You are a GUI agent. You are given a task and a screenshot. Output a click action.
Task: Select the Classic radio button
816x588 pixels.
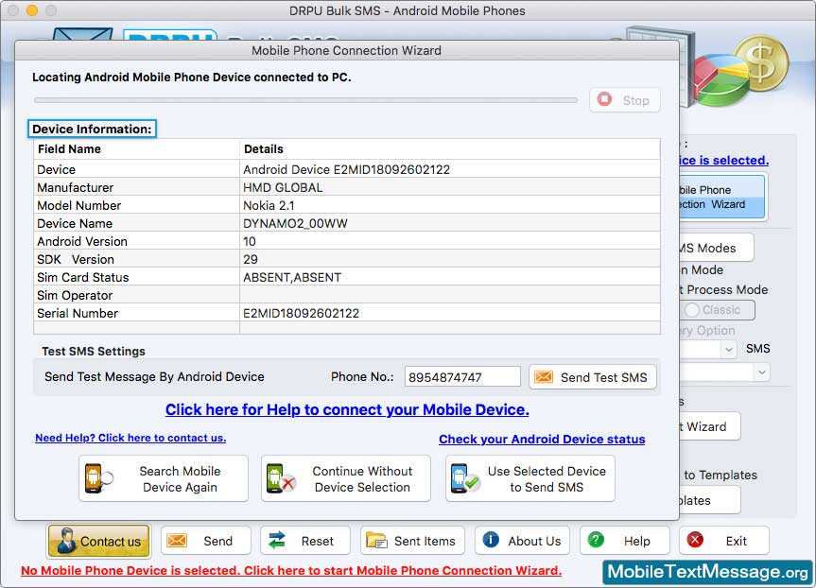(692, 310)
